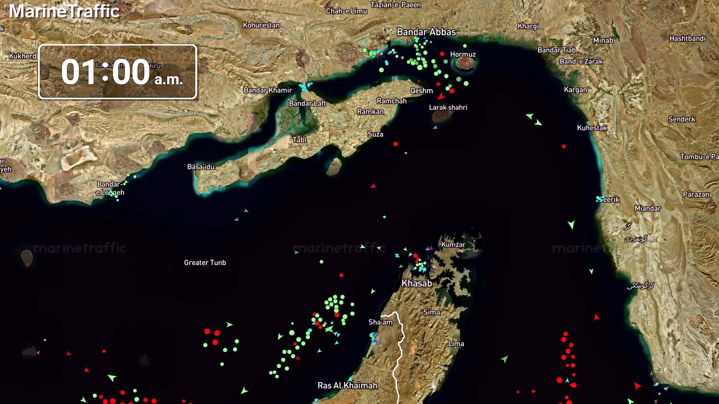Click the Seerik label

[610, 199]
